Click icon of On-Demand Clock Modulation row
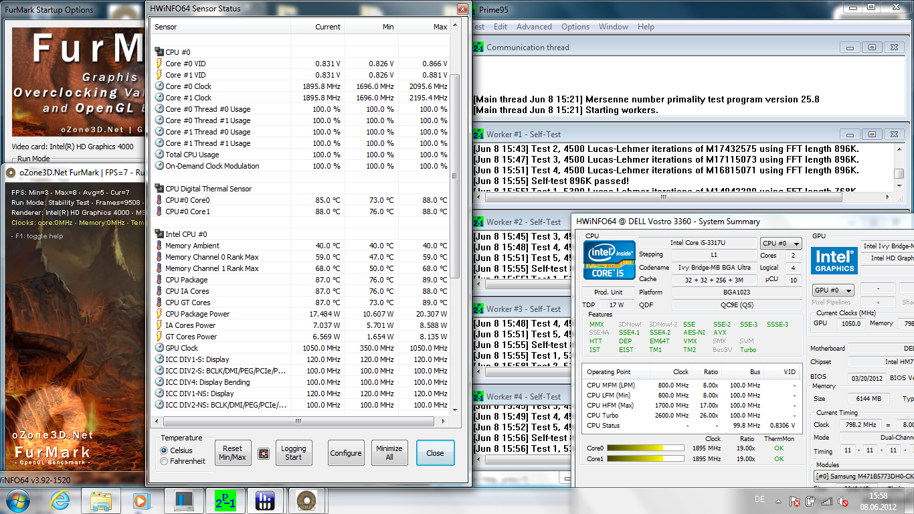Viewport: 914px width, 514px height. coord(159,166)
